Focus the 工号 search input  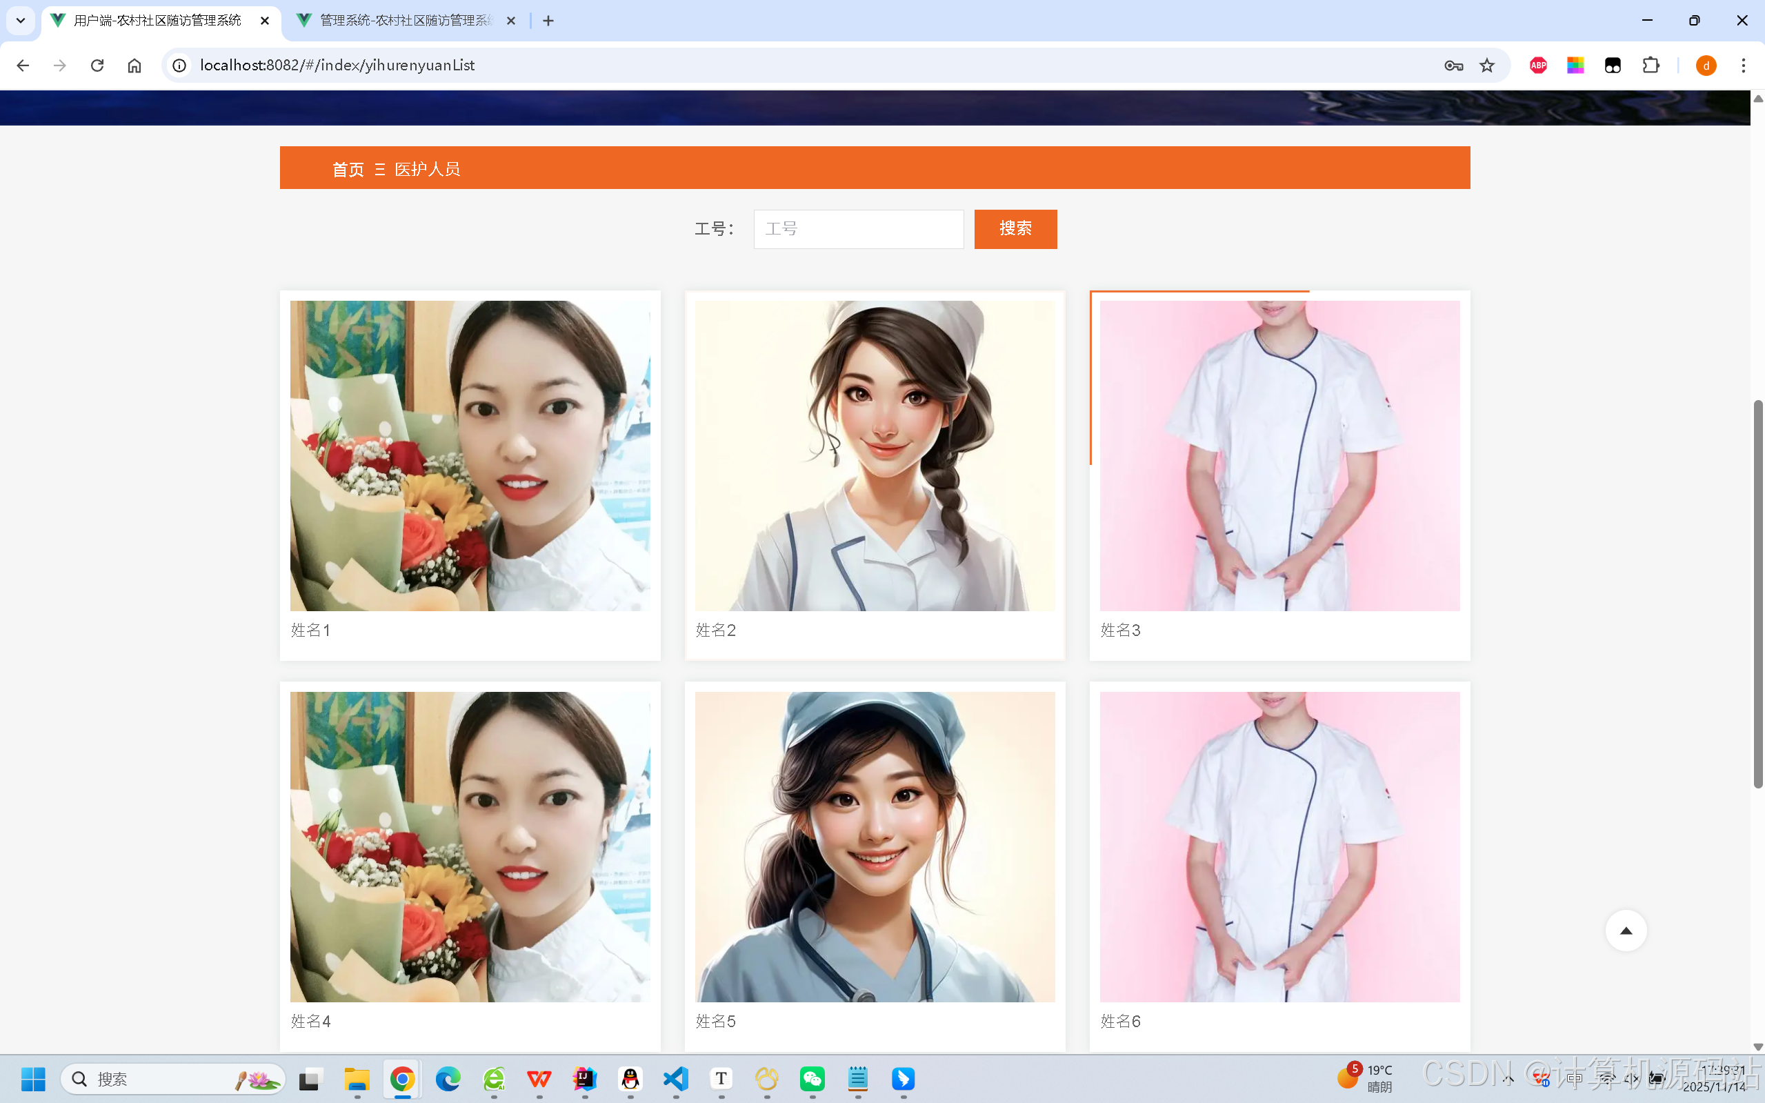859,229
